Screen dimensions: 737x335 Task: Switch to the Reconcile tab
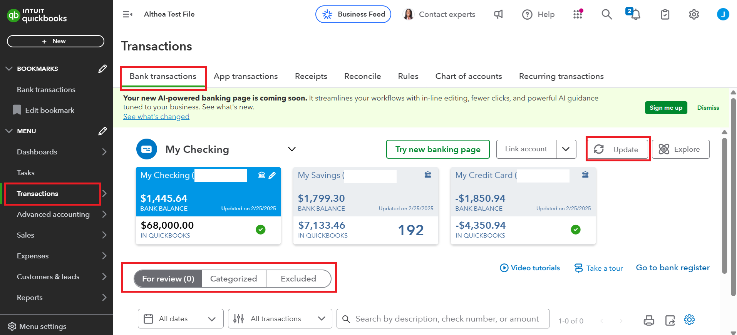(x=363, y=76)
